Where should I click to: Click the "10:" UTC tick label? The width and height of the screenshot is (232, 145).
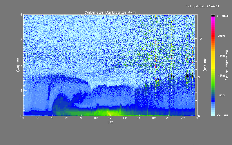pyautogui.click(x=96, y=118)
